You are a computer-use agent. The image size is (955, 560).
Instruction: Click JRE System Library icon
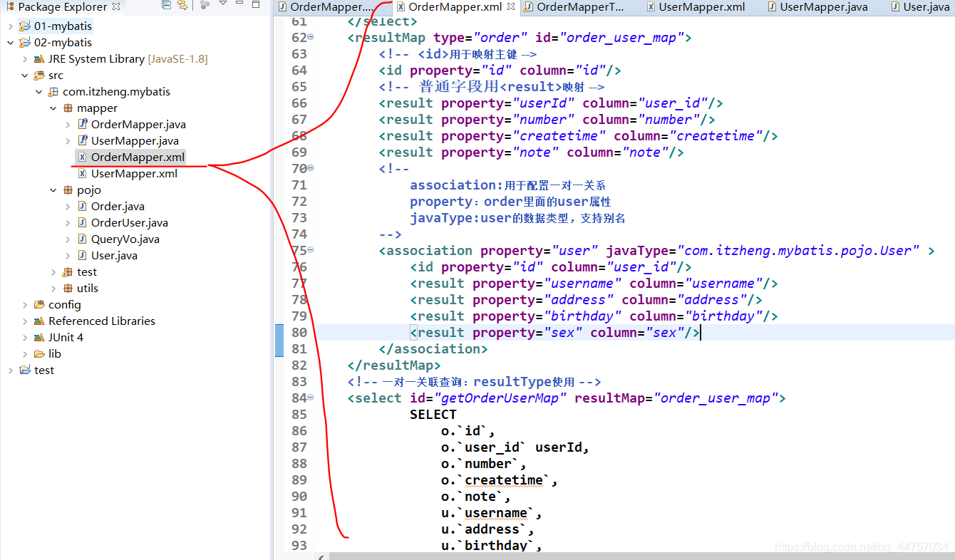[x=39, y=59]
